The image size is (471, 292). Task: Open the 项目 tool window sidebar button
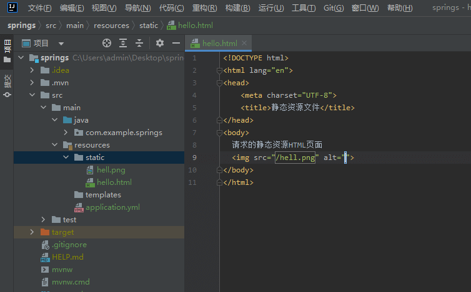tap(7, 51)
